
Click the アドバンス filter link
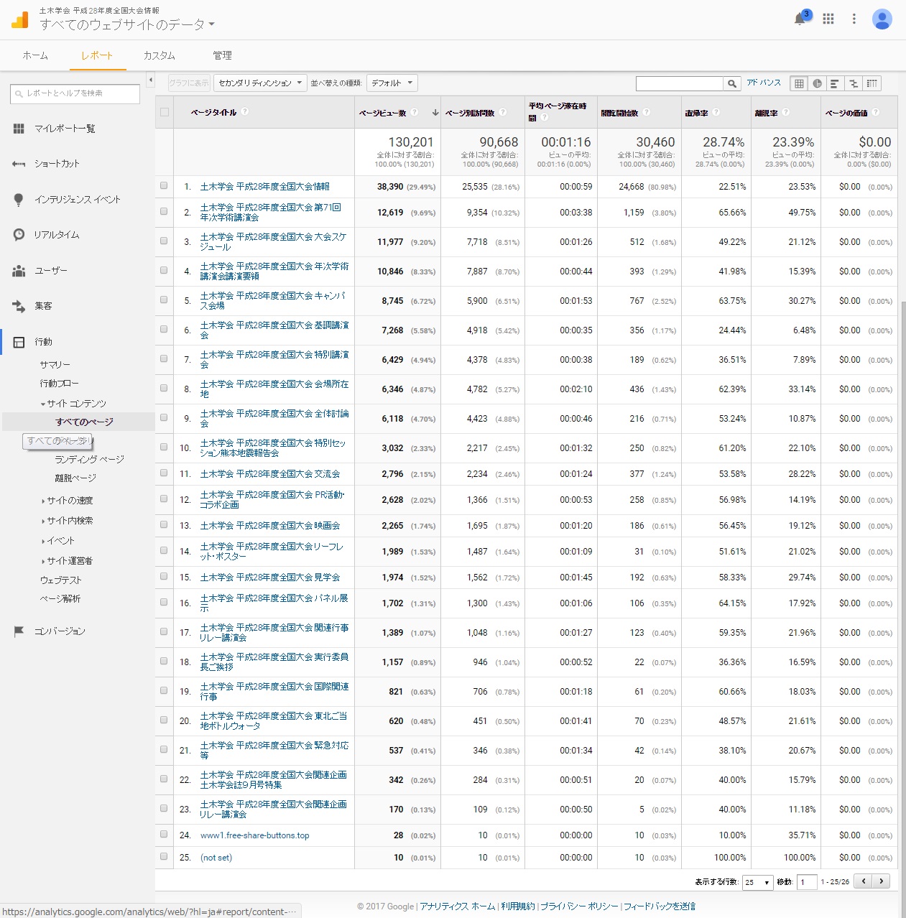point(763,83)
